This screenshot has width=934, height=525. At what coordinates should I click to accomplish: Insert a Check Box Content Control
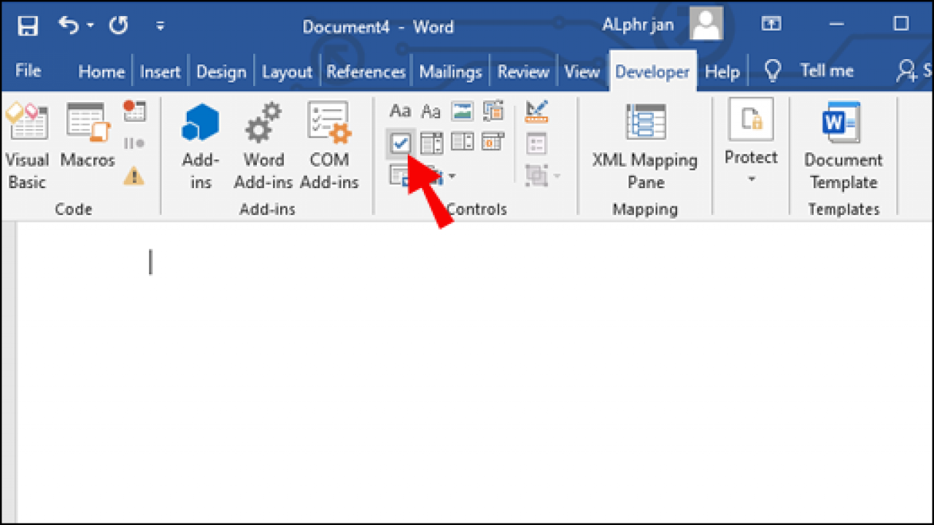coord(400,143)
